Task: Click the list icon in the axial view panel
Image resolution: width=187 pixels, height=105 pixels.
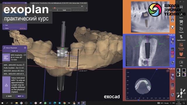Action: click(172, 75)
